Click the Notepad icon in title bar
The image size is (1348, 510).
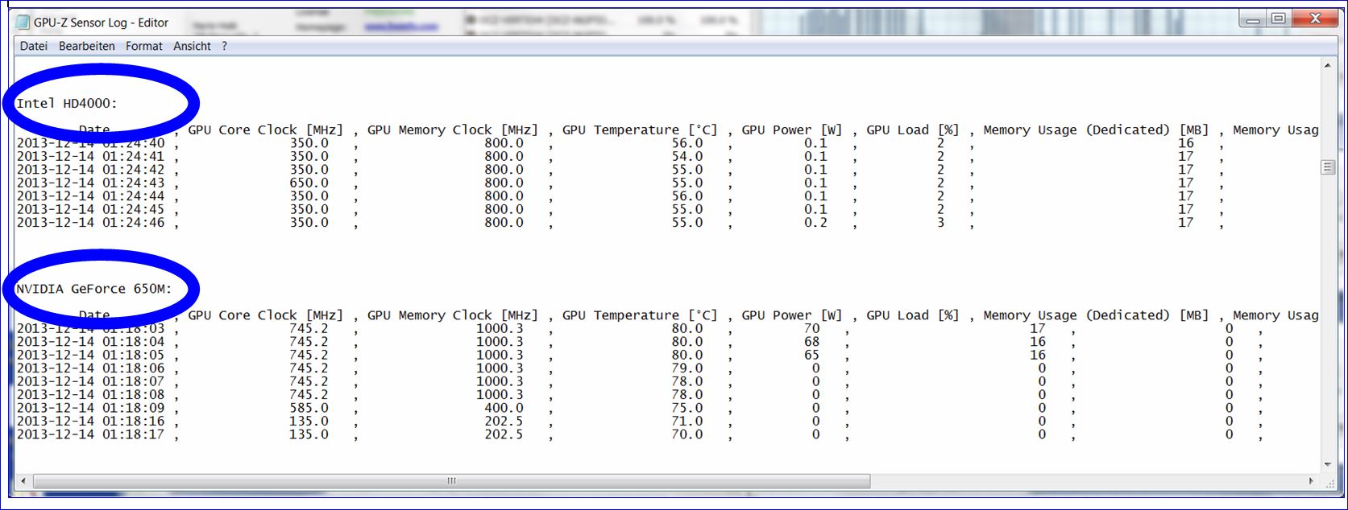point(23,22)
